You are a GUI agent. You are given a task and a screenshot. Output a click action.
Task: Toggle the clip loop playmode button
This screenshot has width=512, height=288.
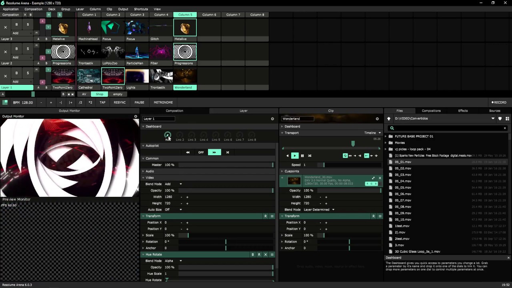345,156
